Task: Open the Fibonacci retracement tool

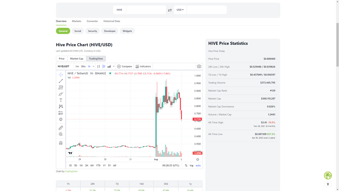Action: tap(61, 87)
